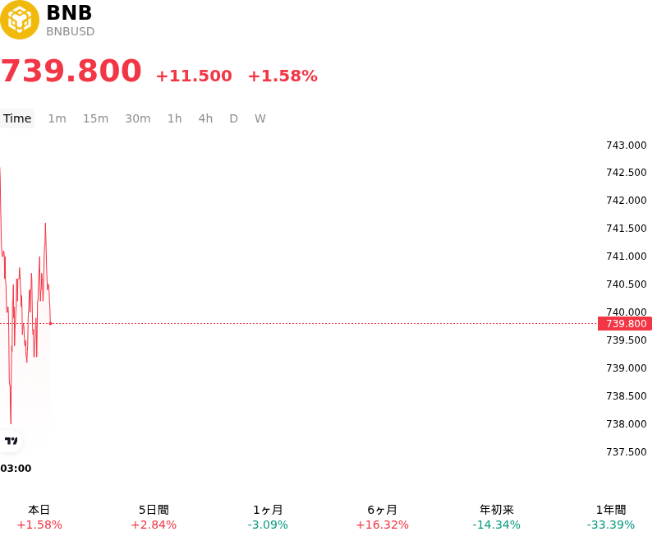Click the 03:00 time axis marker
Viewport: 657px width, 541px height.
point(16,469)
